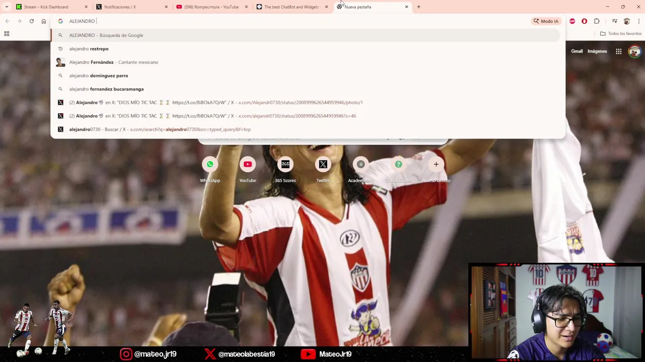Image resolution: width=645 pixels, height=362 pixels.
Task: Open the Extensions puzzle piece menu
Action: point(597,21)
